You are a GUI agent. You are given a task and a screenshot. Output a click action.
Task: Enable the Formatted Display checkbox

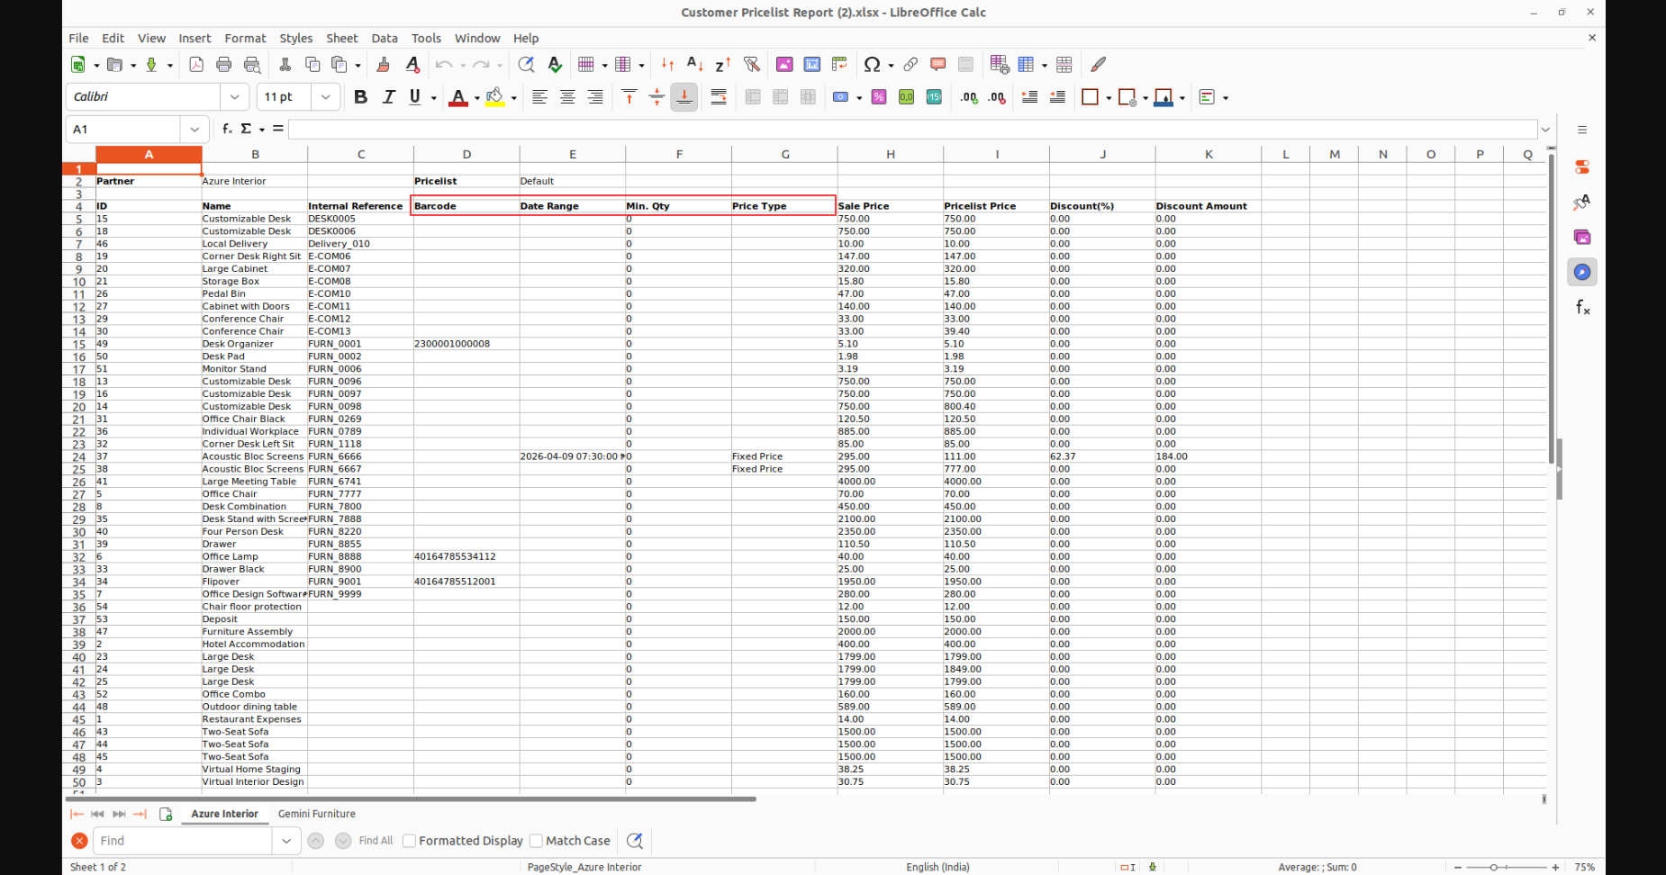(410, 841)
